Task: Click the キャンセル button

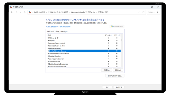Action: [119, 87]
